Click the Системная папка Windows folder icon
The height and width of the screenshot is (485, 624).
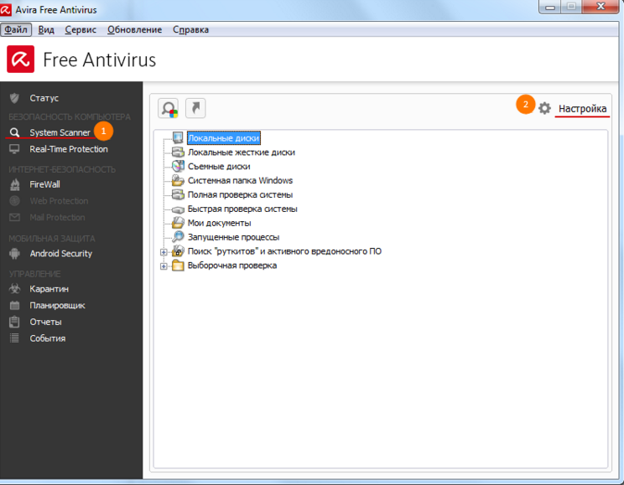pyautogui.click(x=178, y=180)
